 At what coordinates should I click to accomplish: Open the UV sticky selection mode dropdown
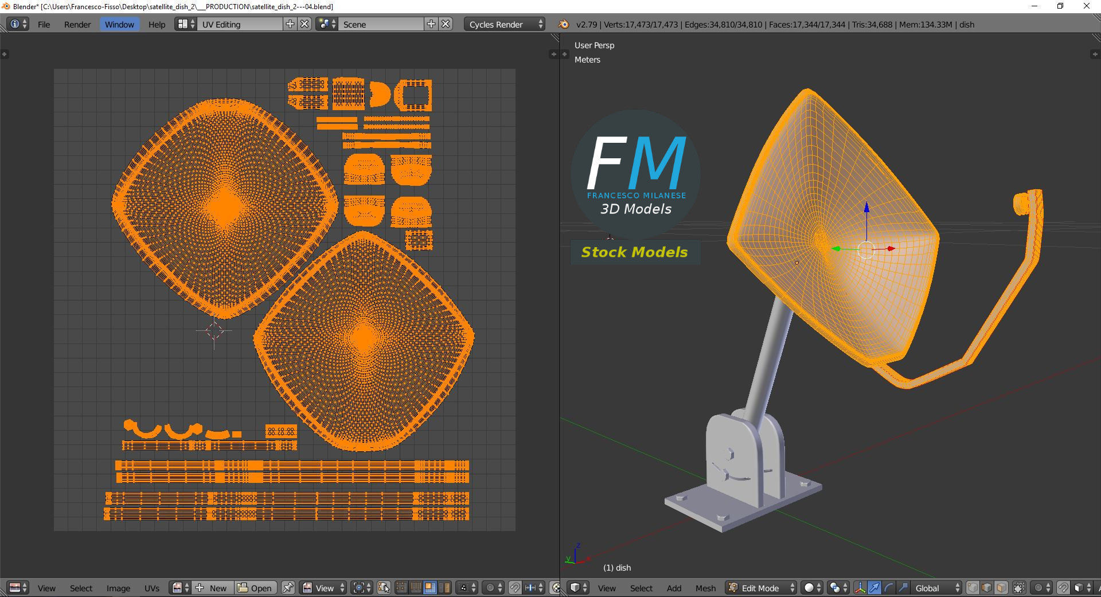coord(468,588)
